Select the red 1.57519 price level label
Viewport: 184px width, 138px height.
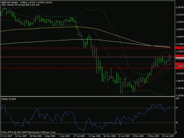(x=180, y=68)
